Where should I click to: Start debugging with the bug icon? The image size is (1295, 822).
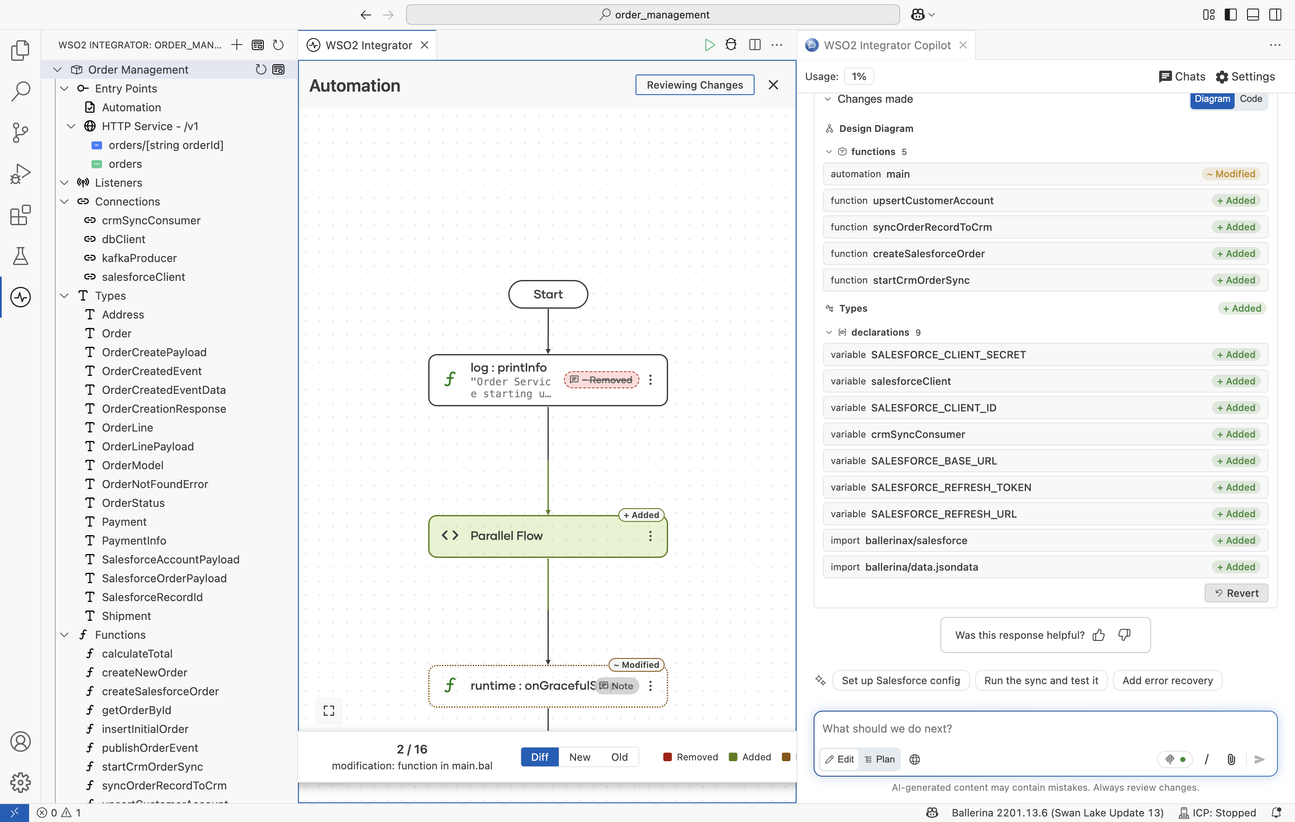tap(731, 45)
